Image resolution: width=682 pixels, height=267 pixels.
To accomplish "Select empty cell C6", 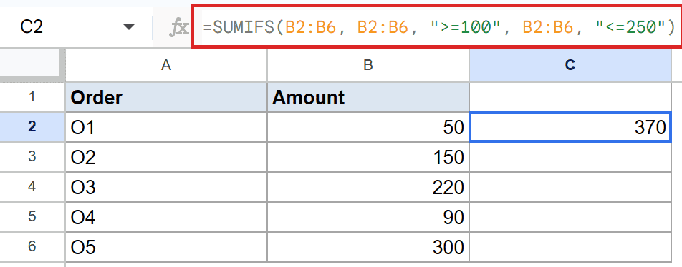I will [x=570, y=246].
